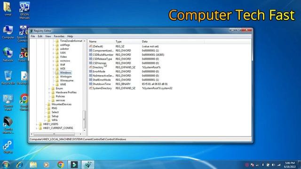Select the ShutdownTime binary value icon
Screen dimensions: 301x169
(91, 84)
